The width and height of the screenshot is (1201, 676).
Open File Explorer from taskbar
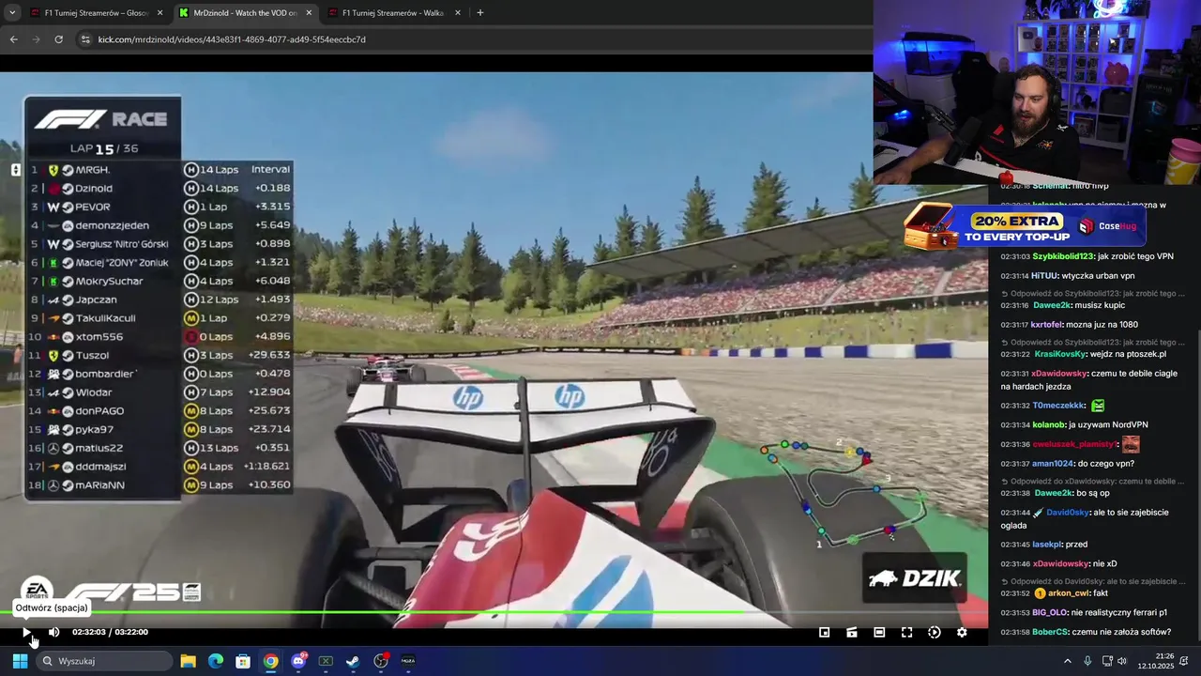click(188, 661)
